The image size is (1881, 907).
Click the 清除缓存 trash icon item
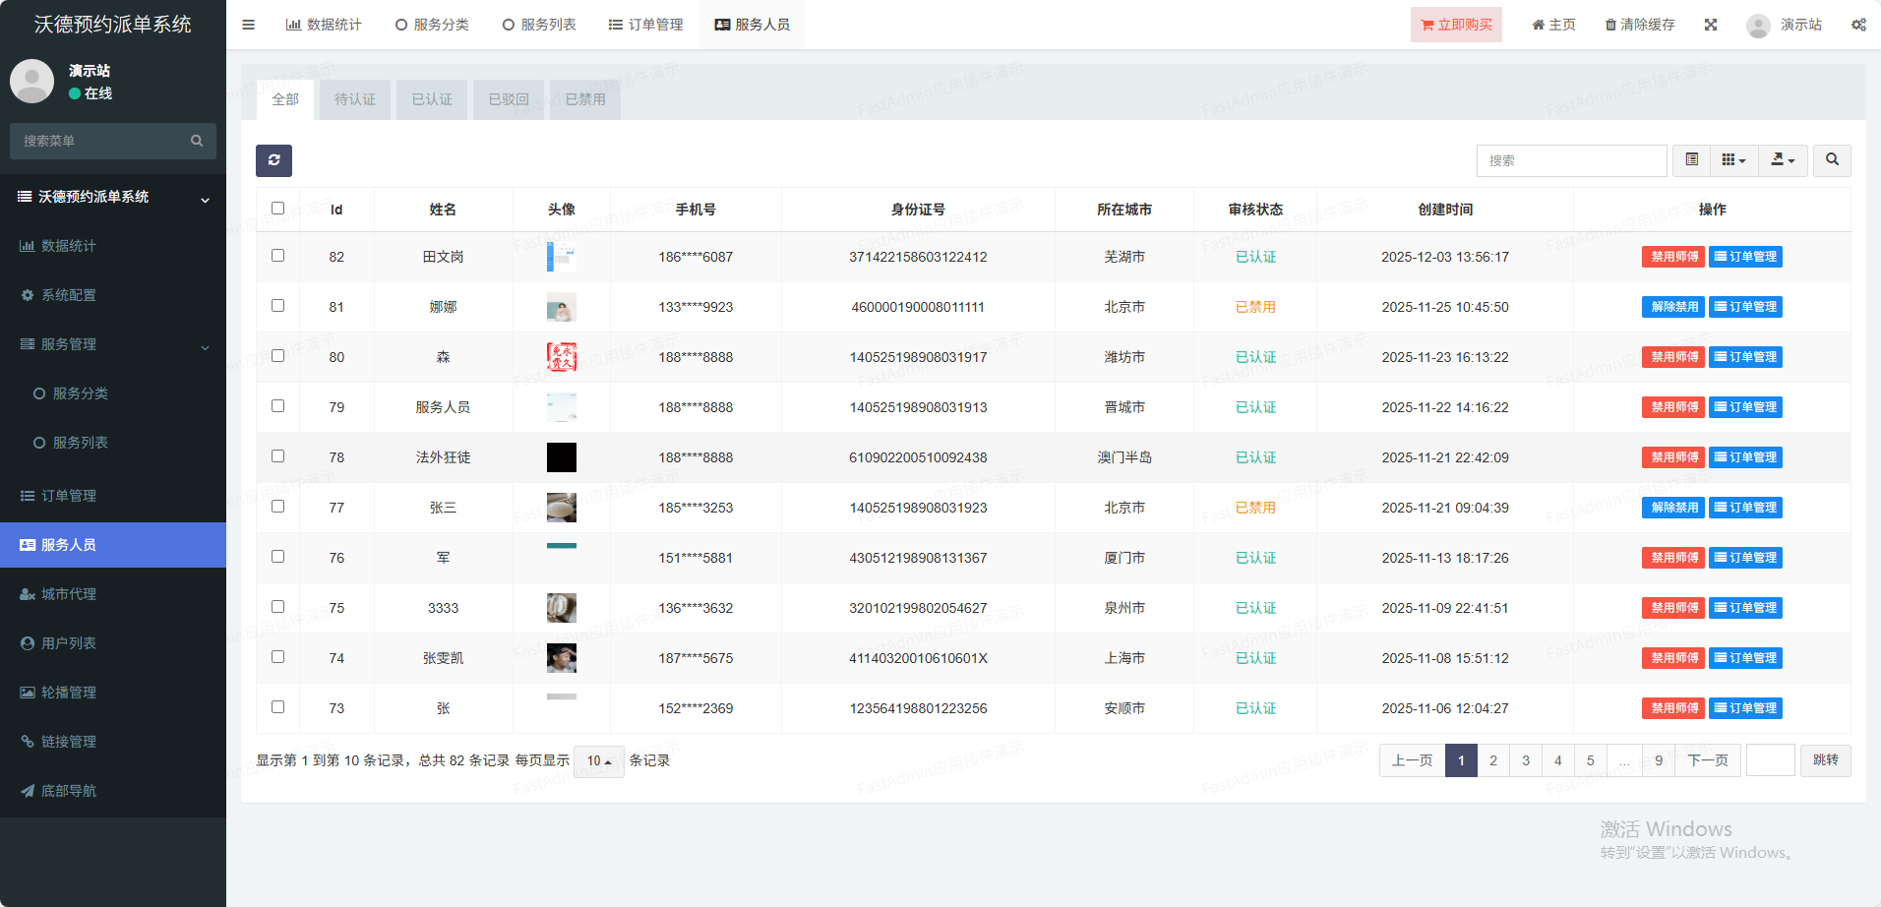1640,25
